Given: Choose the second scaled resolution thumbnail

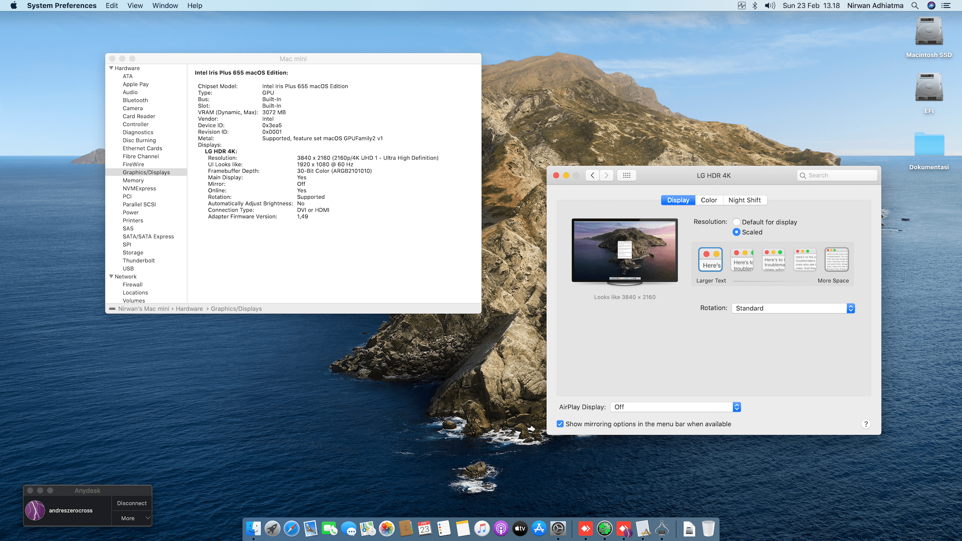Looking at the screenshot, I should 742,259.
